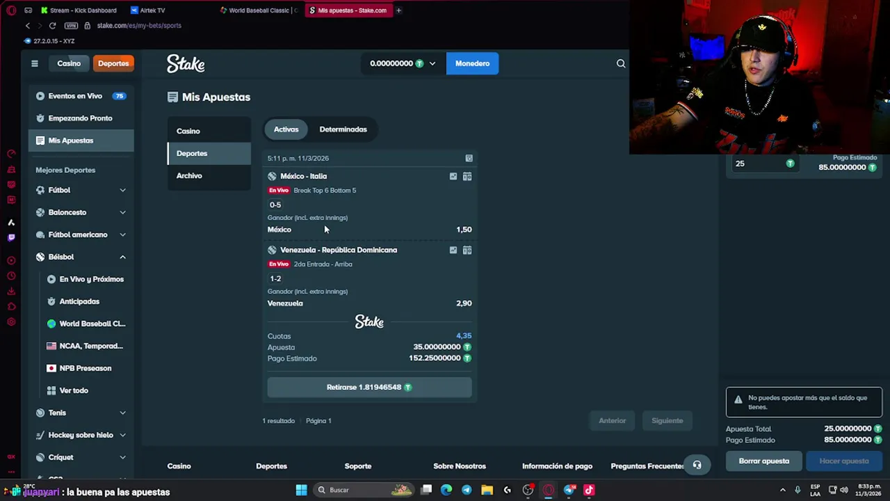The image size is (890, 501).
Task: Go back with the browser back arrow
Action: tap(27, 26)
